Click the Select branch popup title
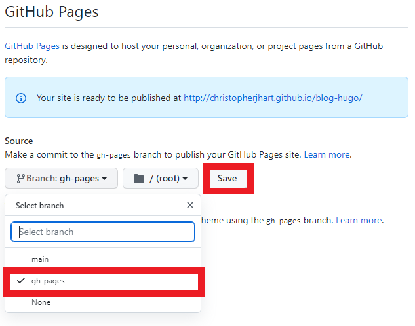This screenshot has width=415, height=326. (x=40, y=206)
